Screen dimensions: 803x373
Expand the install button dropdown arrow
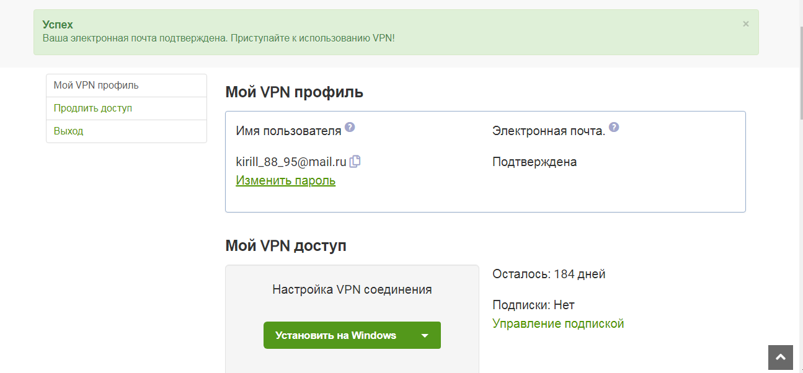pos(425,336)
